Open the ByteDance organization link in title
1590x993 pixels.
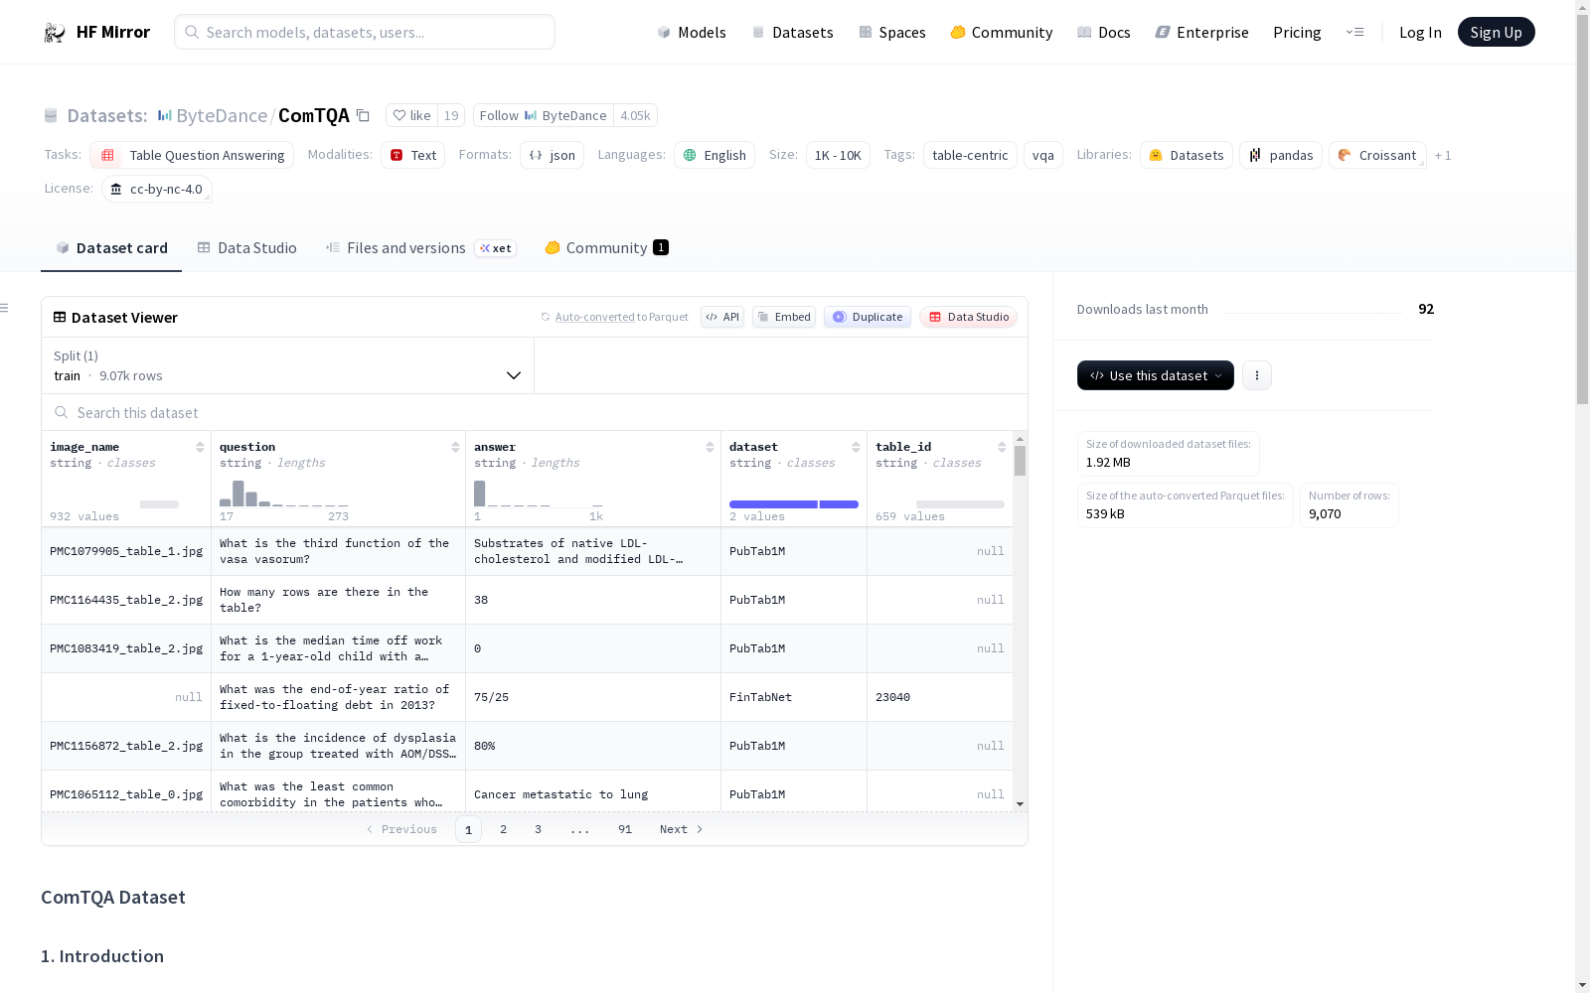coord(222,116)
